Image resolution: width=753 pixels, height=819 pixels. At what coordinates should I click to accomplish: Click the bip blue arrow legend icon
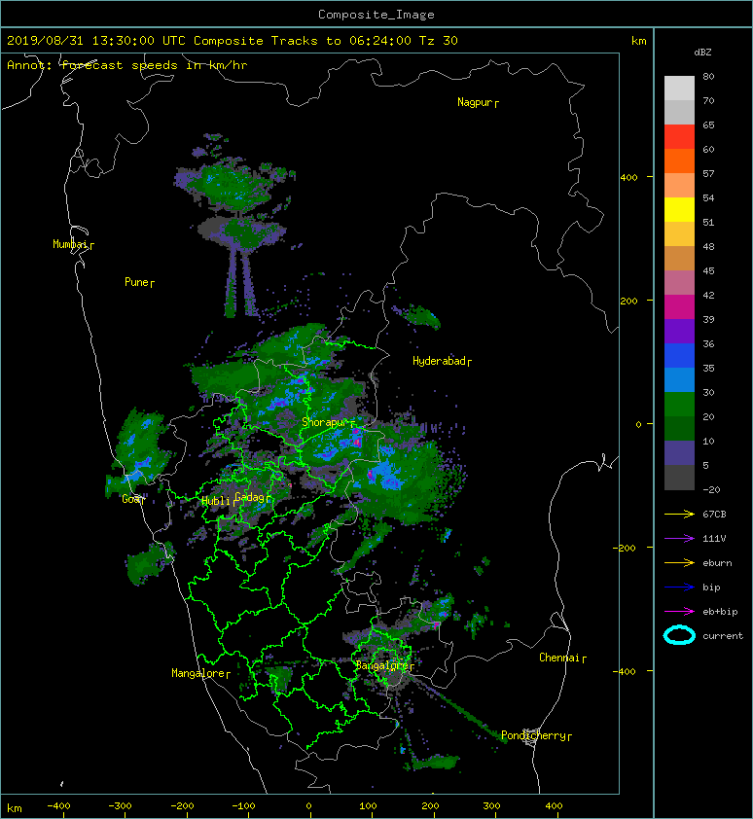pyautogui.click(x=679, y=588)
